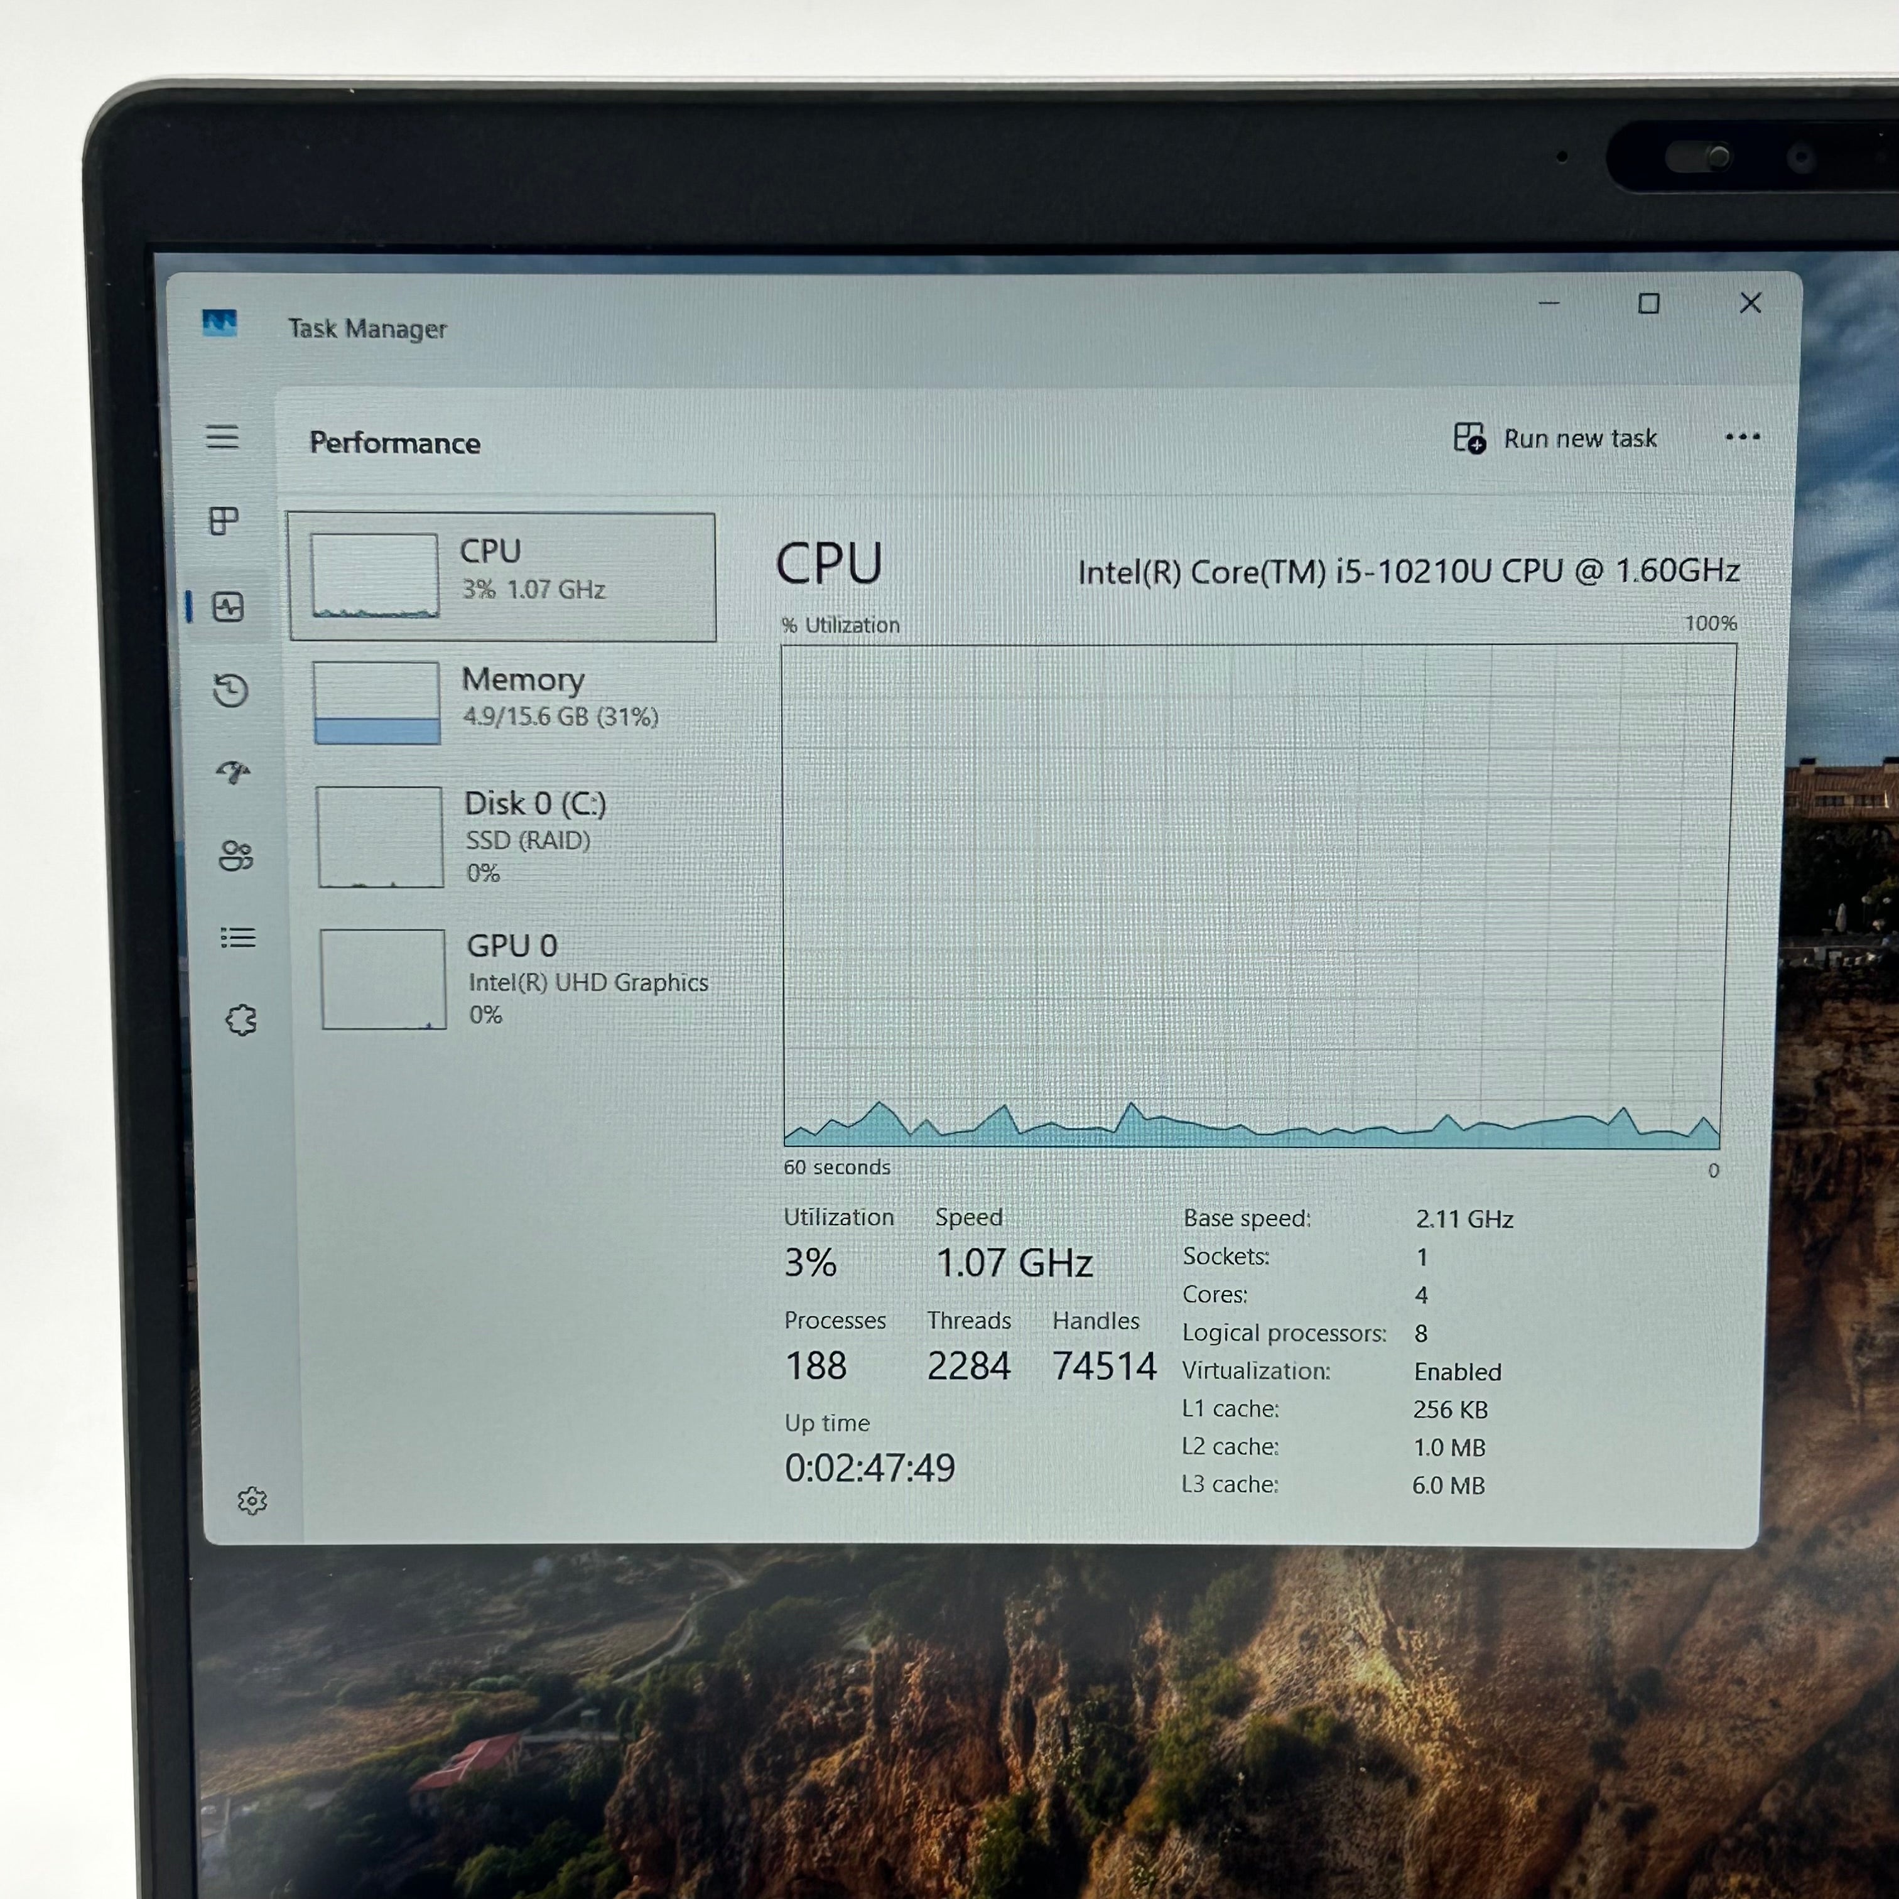Click the Task Manager app icon in title bar

(219, 322)
